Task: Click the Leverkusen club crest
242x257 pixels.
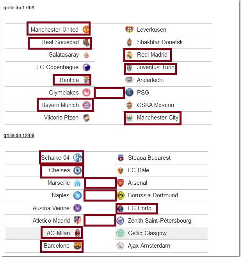Action: pyautogui.click(x=129, y=30)
